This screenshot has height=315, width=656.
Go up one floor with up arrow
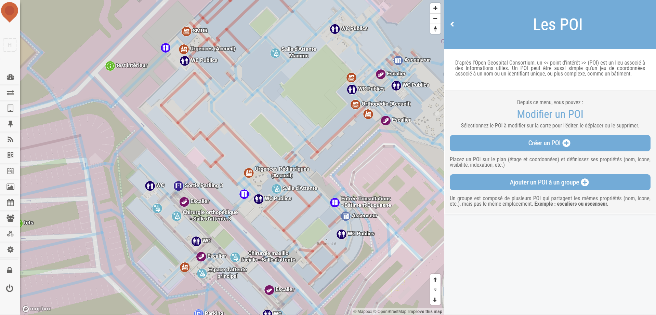pos(435,279)
